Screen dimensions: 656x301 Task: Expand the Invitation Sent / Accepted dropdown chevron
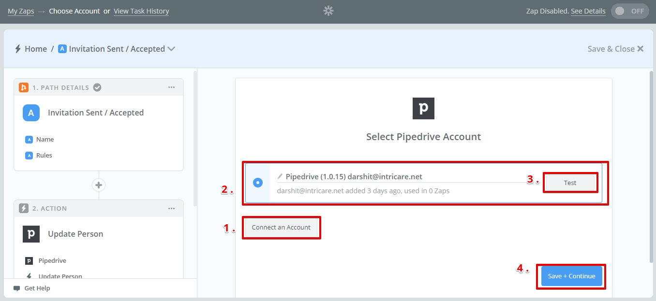click(171, 49)
